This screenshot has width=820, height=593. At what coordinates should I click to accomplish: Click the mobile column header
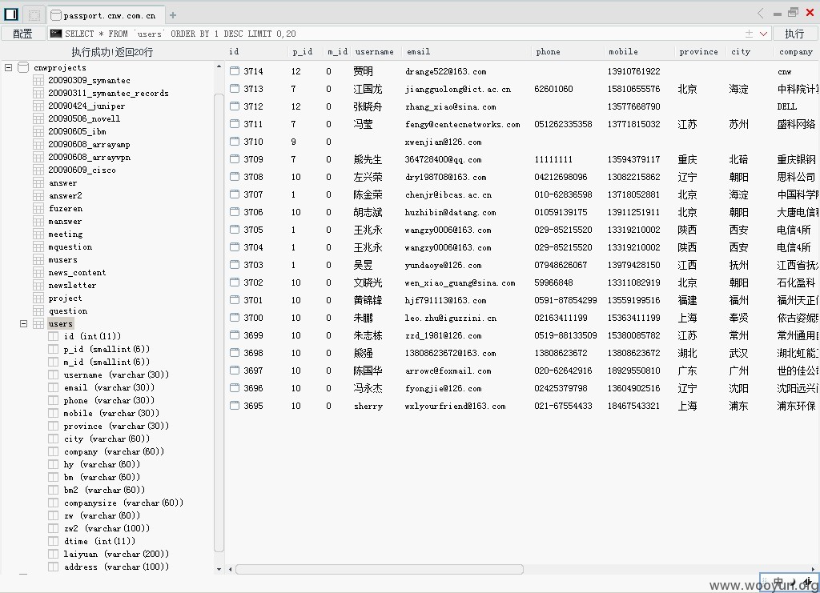pos(623,52)
